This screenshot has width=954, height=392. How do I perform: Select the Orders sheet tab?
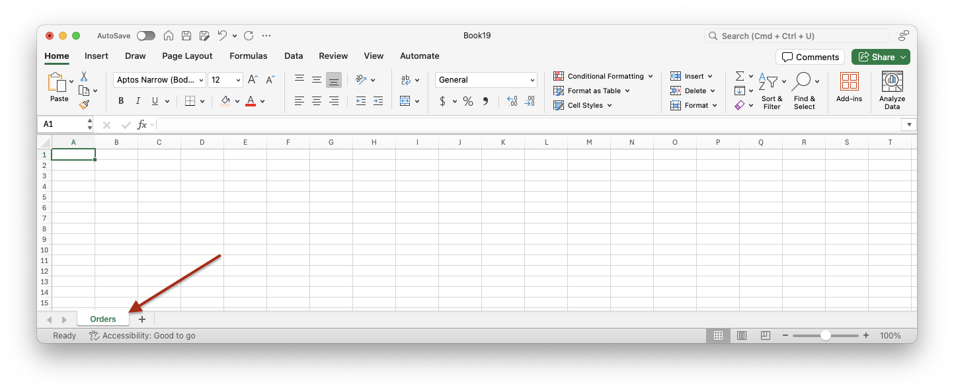103,319
